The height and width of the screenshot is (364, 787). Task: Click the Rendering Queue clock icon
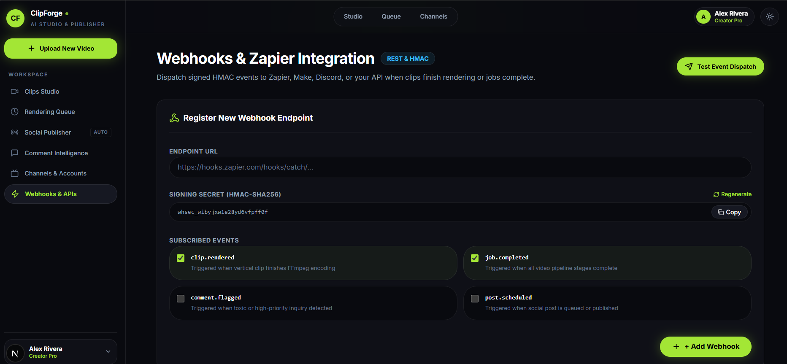(15, 112)
